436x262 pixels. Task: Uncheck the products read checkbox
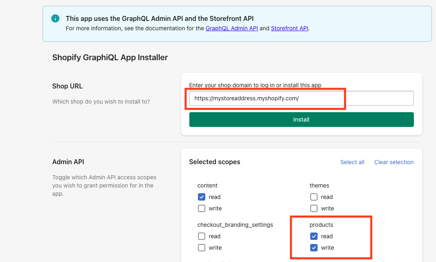coord(314,236)
